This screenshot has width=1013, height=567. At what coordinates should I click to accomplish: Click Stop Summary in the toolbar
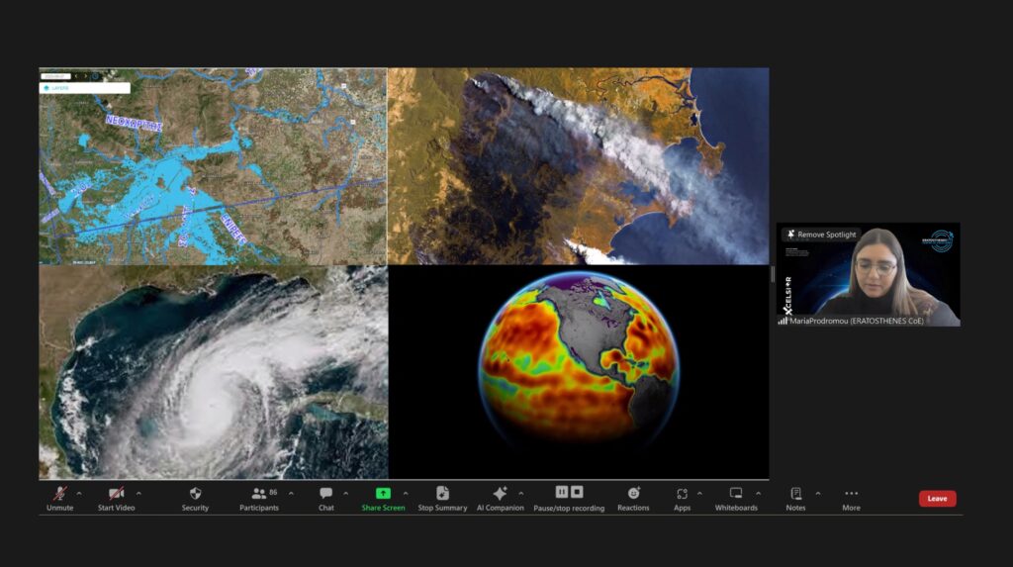click(442, 493)
